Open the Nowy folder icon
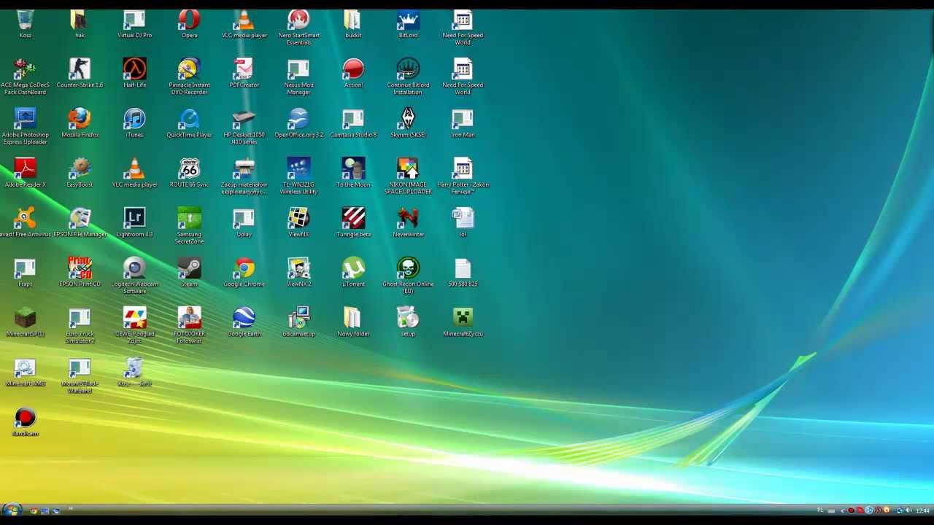 tap(353, 322)
